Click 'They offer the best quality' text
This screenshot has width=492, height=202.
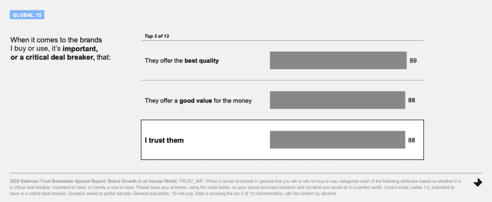tap(182, 61)
